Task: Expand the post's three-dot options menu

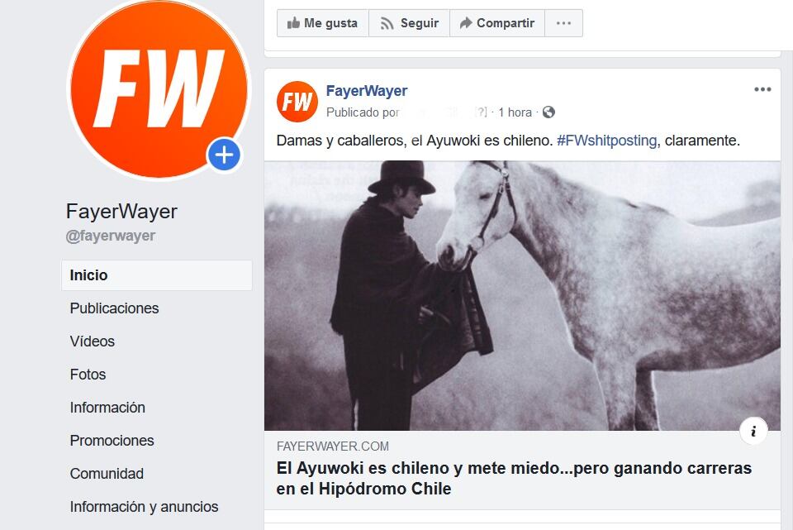Action: 762,89
